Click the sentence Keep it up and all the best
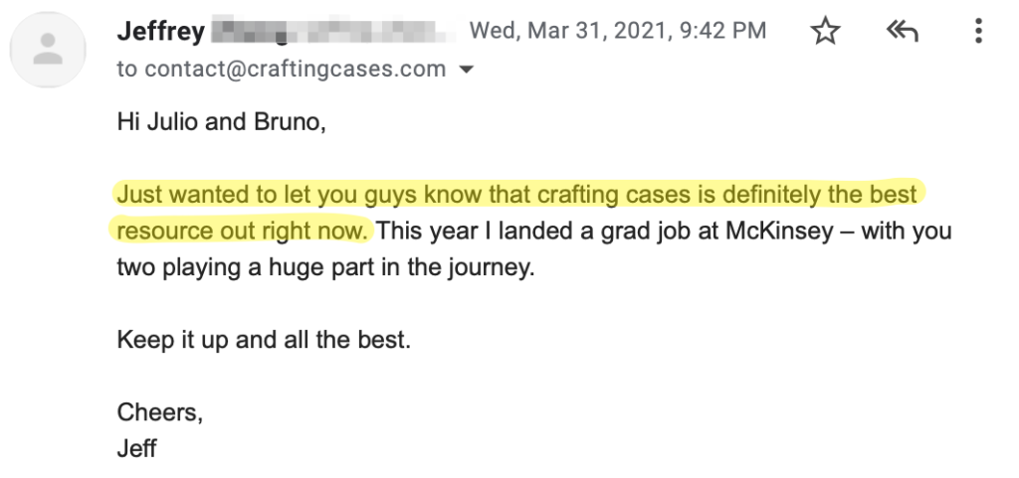 (x=264, y=339)
